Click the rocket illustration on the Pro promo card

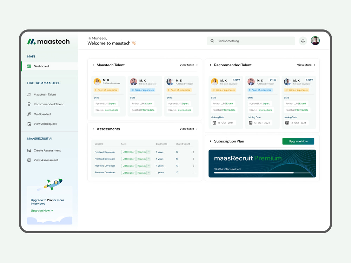[x=53, y=184]
